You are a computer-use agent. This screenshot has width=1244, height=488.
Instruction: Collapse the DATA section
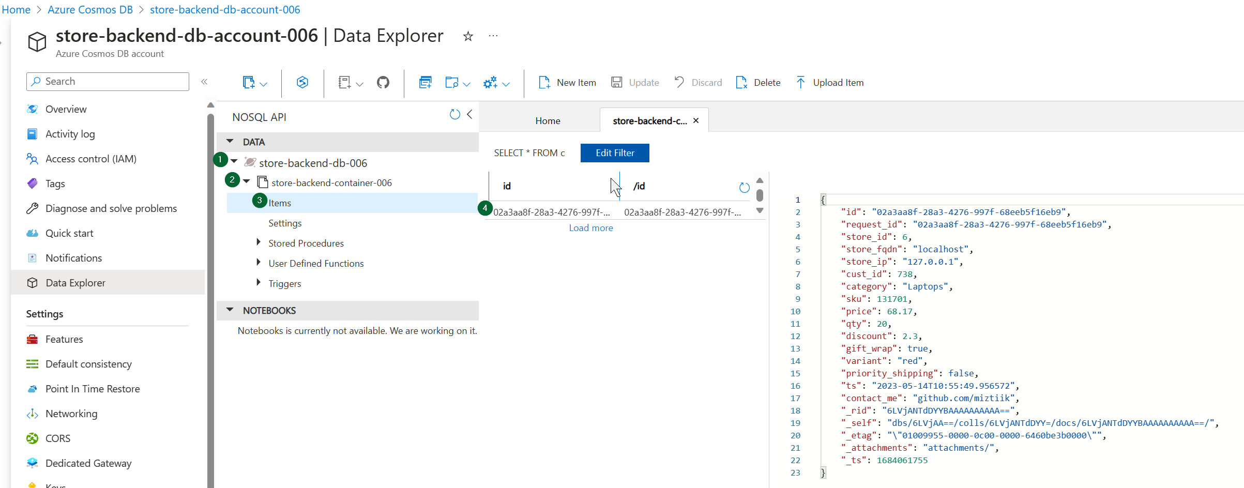[x=230, y=141]
